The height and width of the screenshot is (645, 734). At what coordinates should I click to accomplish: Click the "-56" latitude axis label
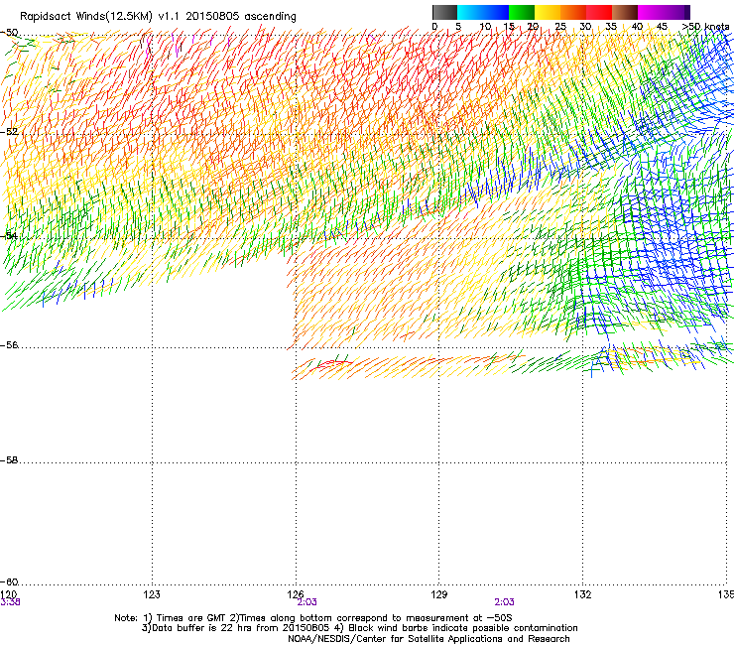[9, 345]
